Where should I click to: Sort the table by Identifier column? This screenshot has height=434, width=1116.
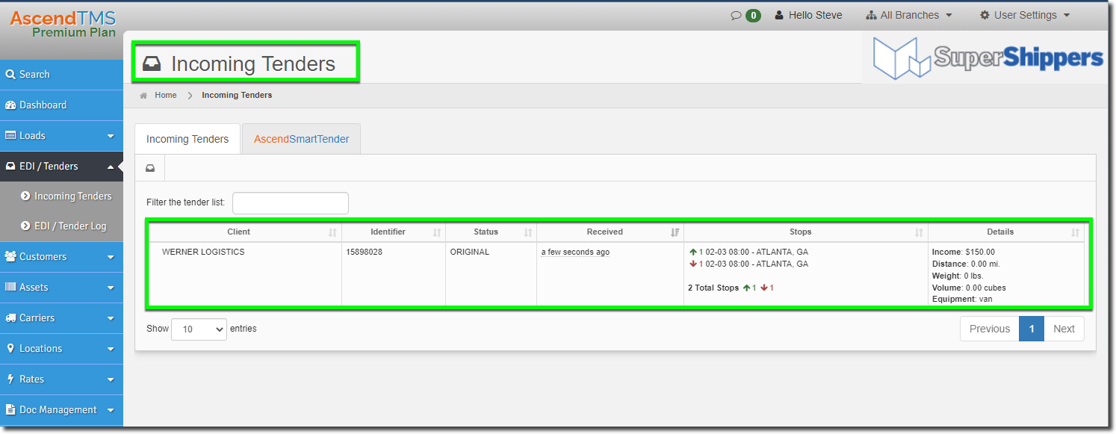click(x=394, y=232)
